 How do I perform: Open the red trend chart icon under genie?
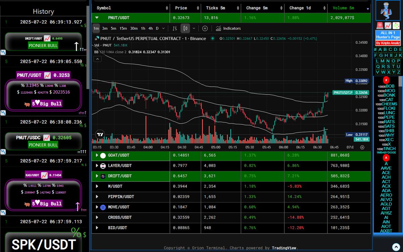388,26
